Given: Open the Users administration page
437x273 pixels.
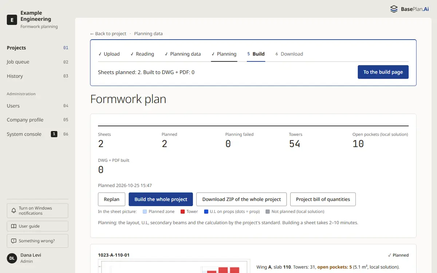Looking at the screenshot, I should tap(38, 106).
